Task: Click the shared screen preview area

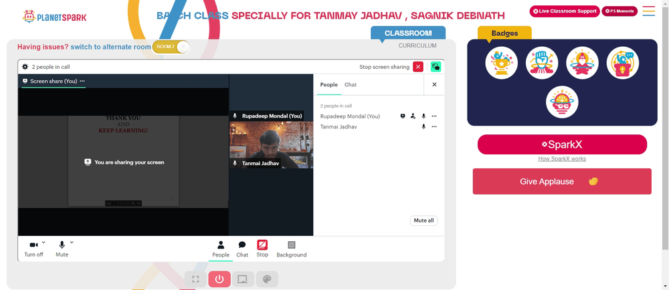Action: point(123,162)
